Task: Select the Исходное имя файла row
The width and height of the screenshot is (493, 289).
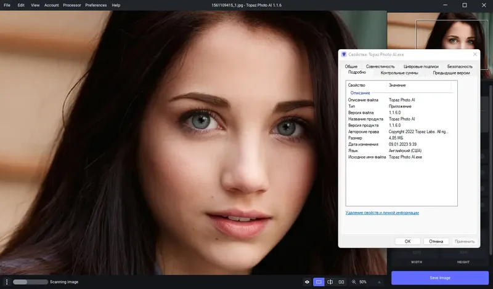Action: [x=401, y=157]
